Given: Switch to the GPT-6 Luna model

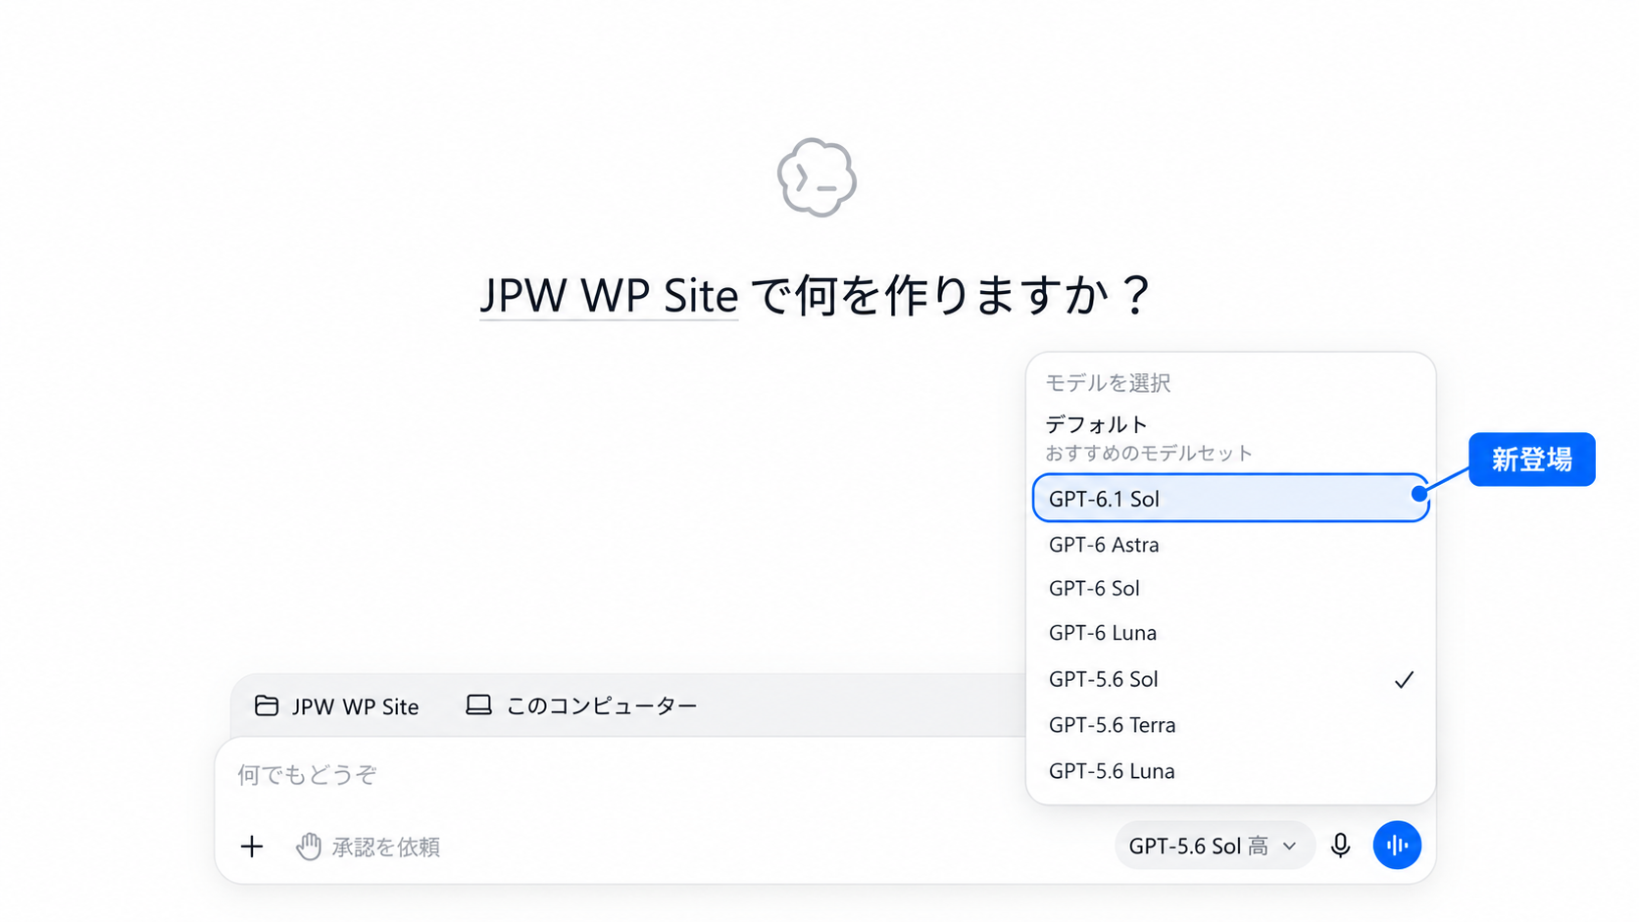Looking at the screenshot, I should (1230, 632).
